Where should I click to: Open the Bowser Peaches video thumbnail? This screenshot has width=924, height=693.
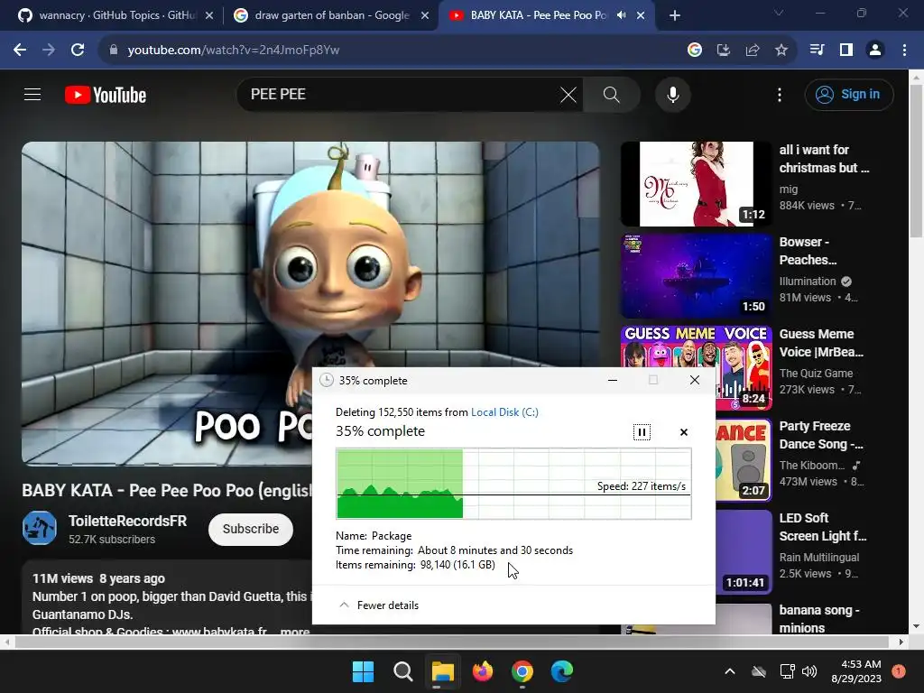(697, 276)
